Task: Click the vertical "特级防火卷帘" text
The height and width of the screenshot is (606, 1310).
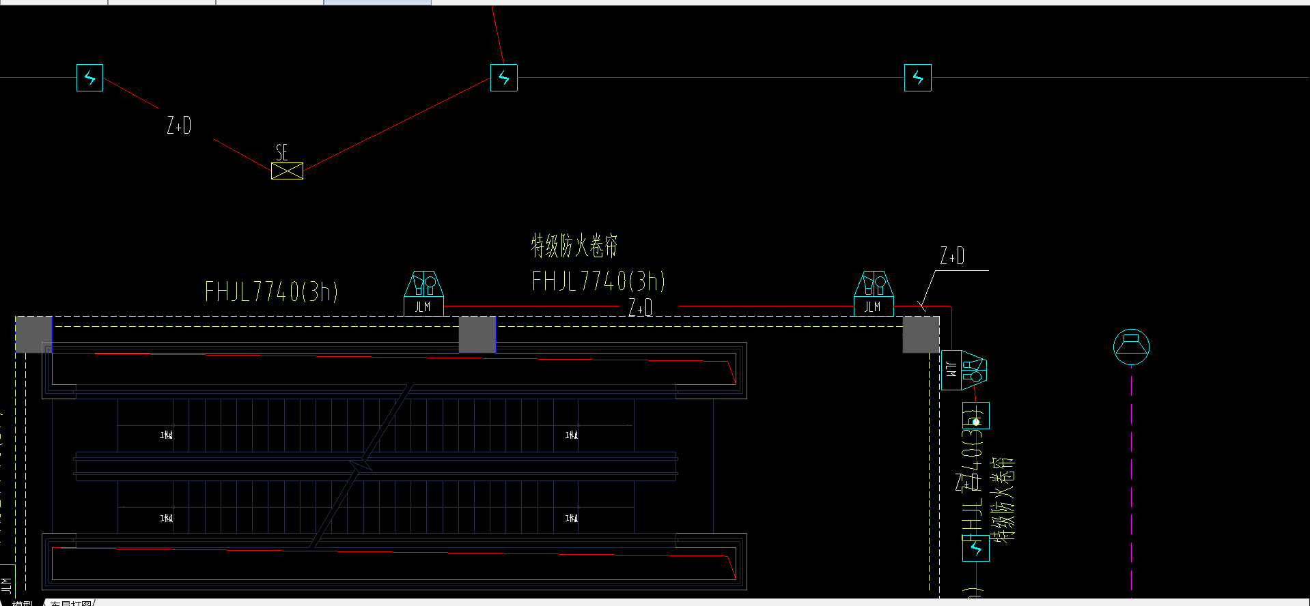Action: [x=1003, y=500]
